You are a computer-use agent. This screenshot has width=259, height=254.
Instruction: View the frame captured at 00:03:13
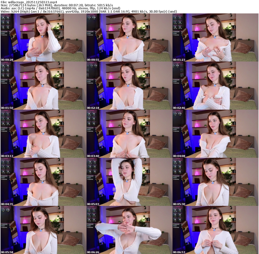43,134
